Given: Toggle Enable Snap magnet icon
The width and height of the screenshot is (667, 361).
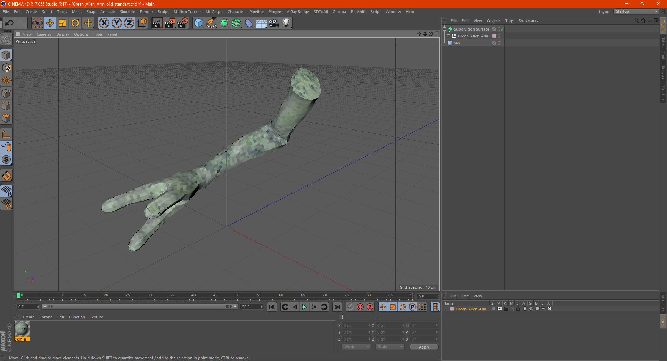Looking at the screenshot, I should [x=6, y=176].
